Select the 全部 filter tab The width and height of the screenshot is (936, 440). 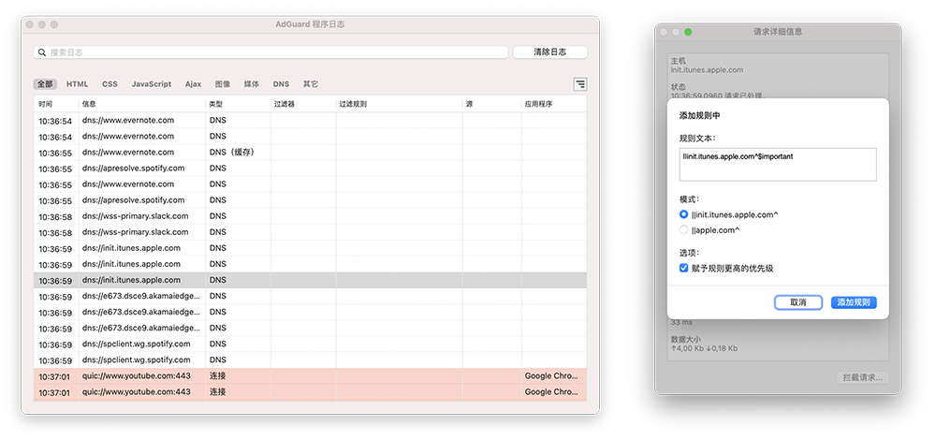point(45,84)
